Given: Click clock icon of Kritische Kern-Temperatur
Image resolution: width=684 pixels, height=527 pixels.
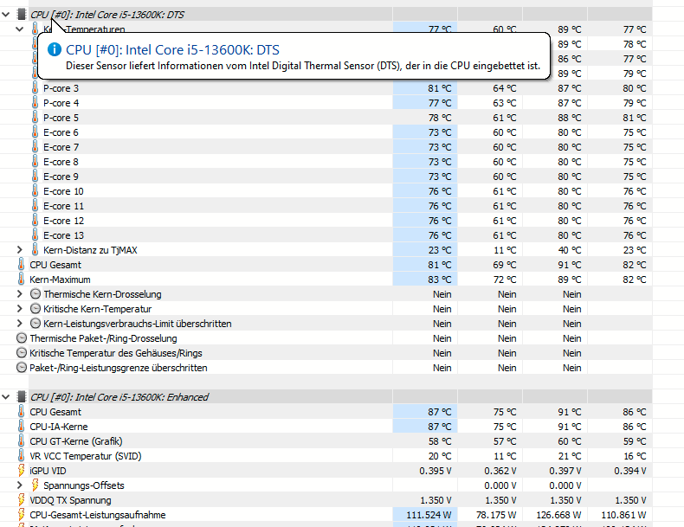Looking at the screenshot, I should 35,309.
